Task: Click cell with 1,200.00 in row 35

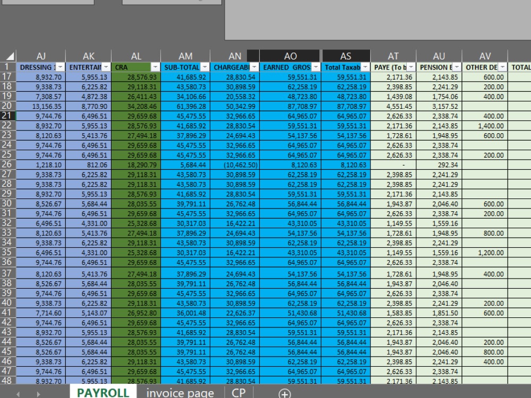Action: tap(485, 253)
